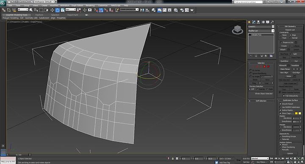Open the key mode Selected dropdown
The image size is (305, 164).
(260, 159)
